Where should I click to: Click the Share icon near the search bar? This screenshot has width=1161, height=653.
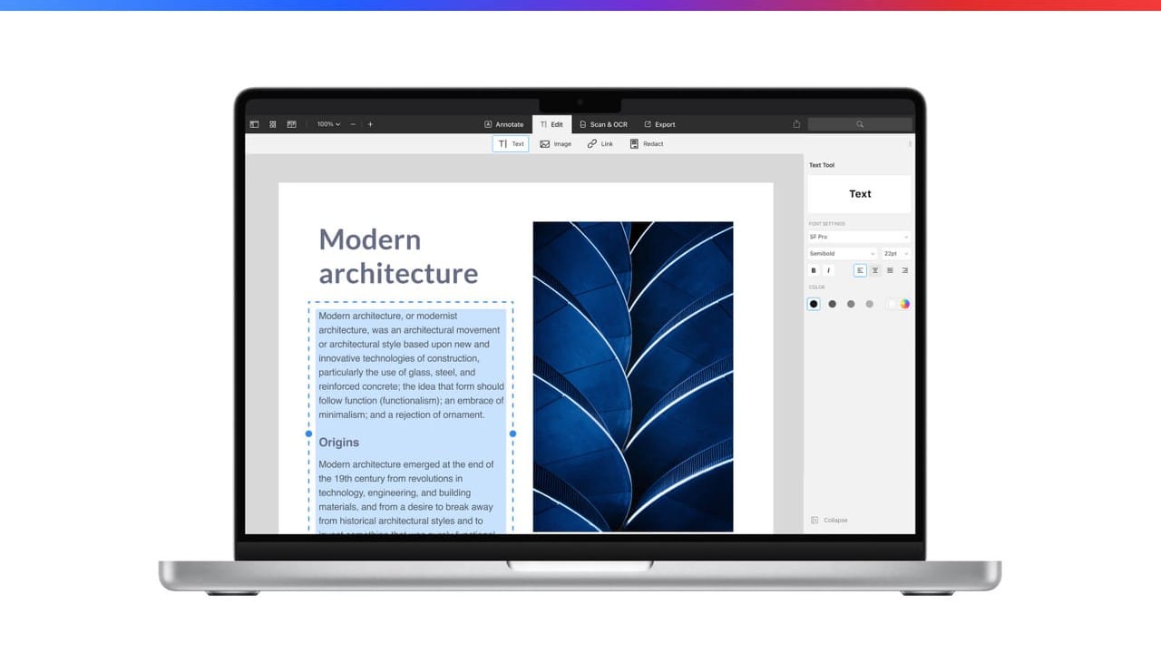796,123
